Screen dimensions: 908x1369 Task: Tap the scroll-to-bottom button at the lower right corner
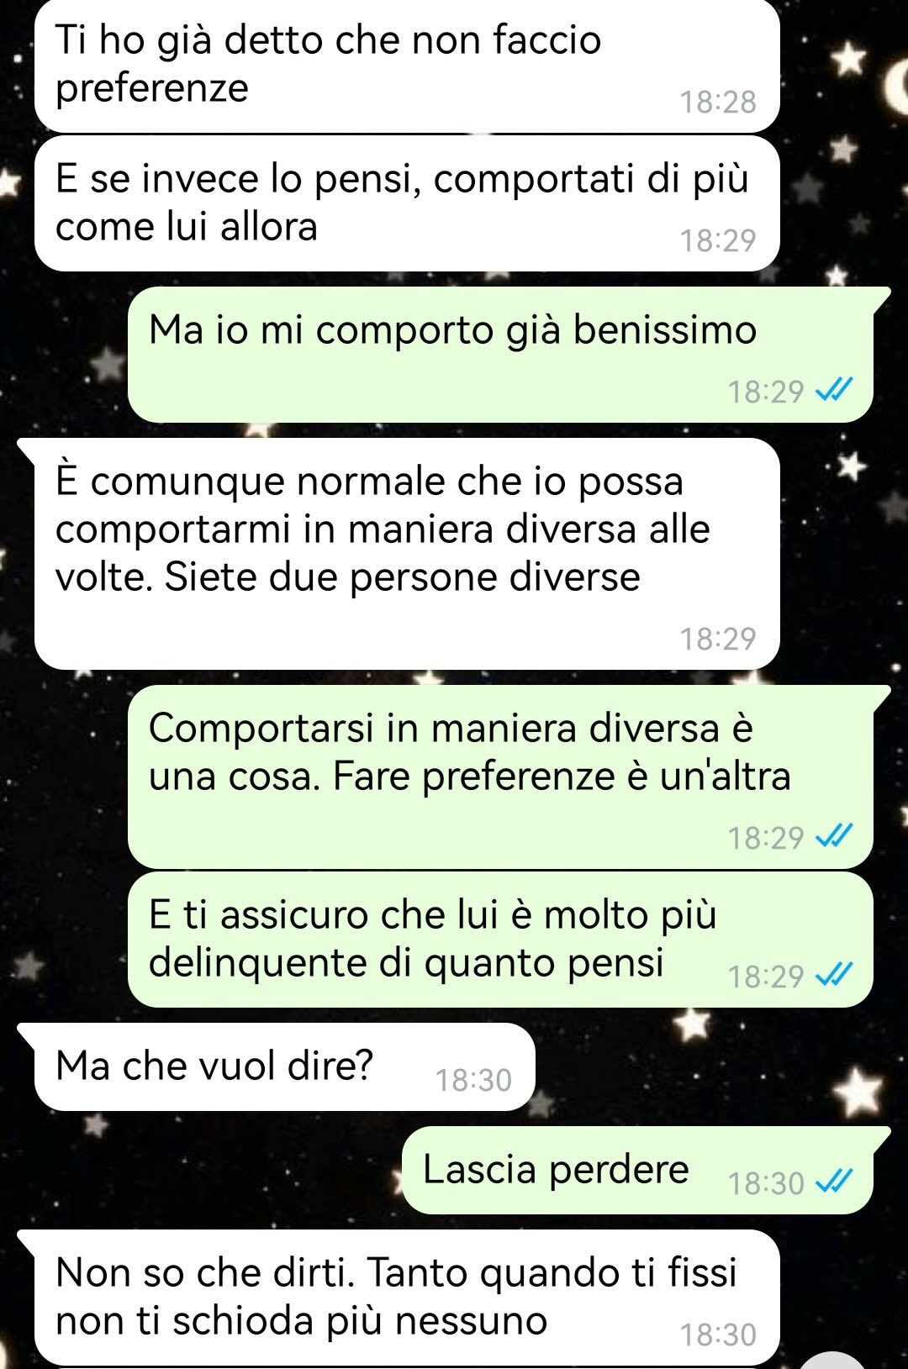832,1361
